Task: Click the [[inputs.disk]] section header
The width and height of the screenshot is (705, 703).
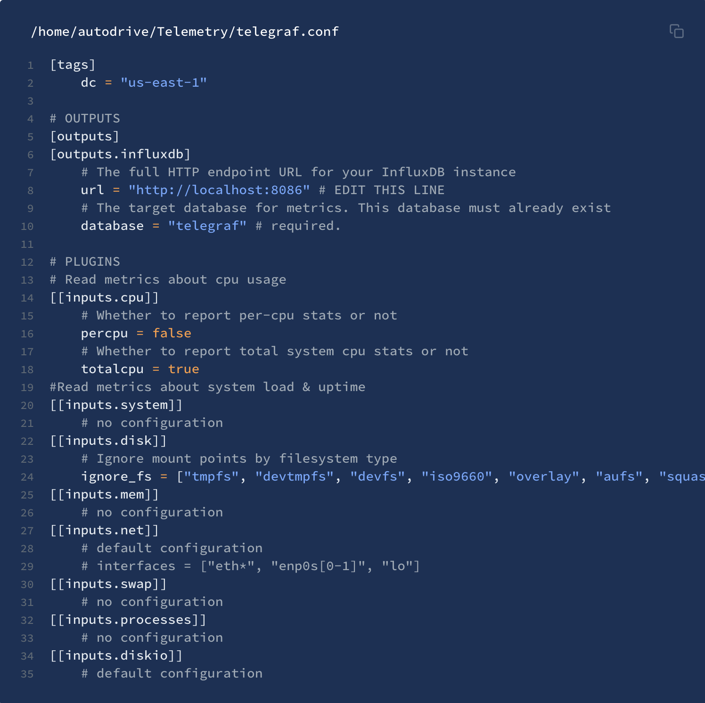Action: click(108, 441)
